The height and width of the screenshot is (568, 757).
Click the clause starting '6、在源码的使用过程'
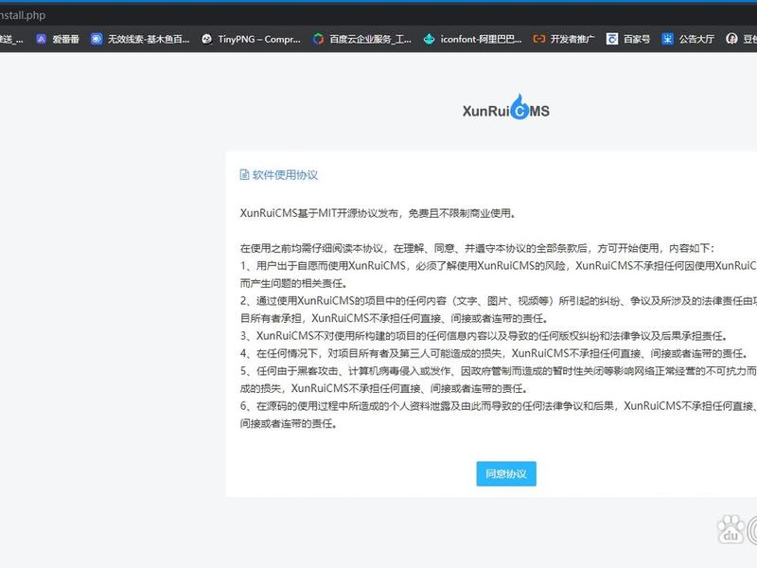pos(499,415)
